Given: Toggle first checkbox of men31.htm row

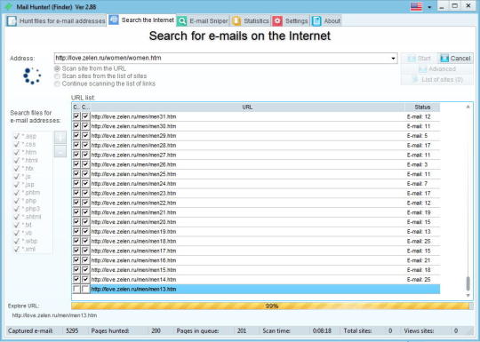Looking at the screenshot, I should tap(76, 116).
